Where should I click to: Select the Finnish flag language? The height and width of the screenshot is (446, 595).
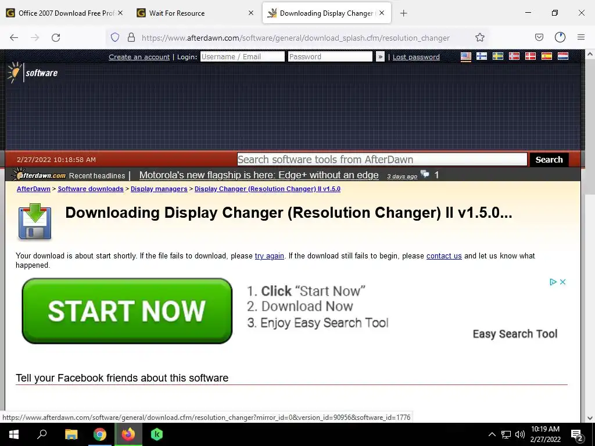(482, 56)
